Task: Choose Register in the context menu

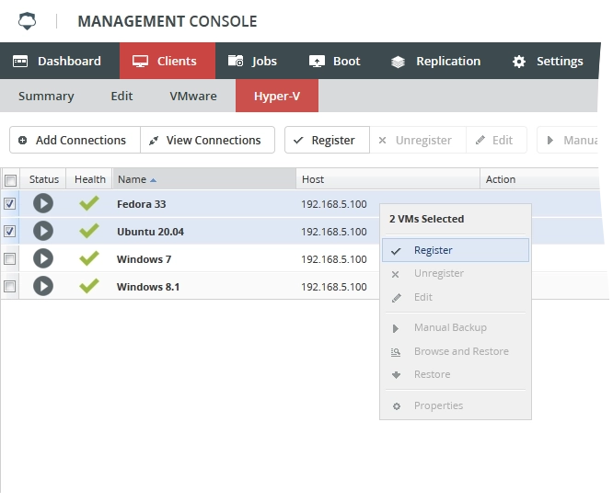Action: [456, 250]
